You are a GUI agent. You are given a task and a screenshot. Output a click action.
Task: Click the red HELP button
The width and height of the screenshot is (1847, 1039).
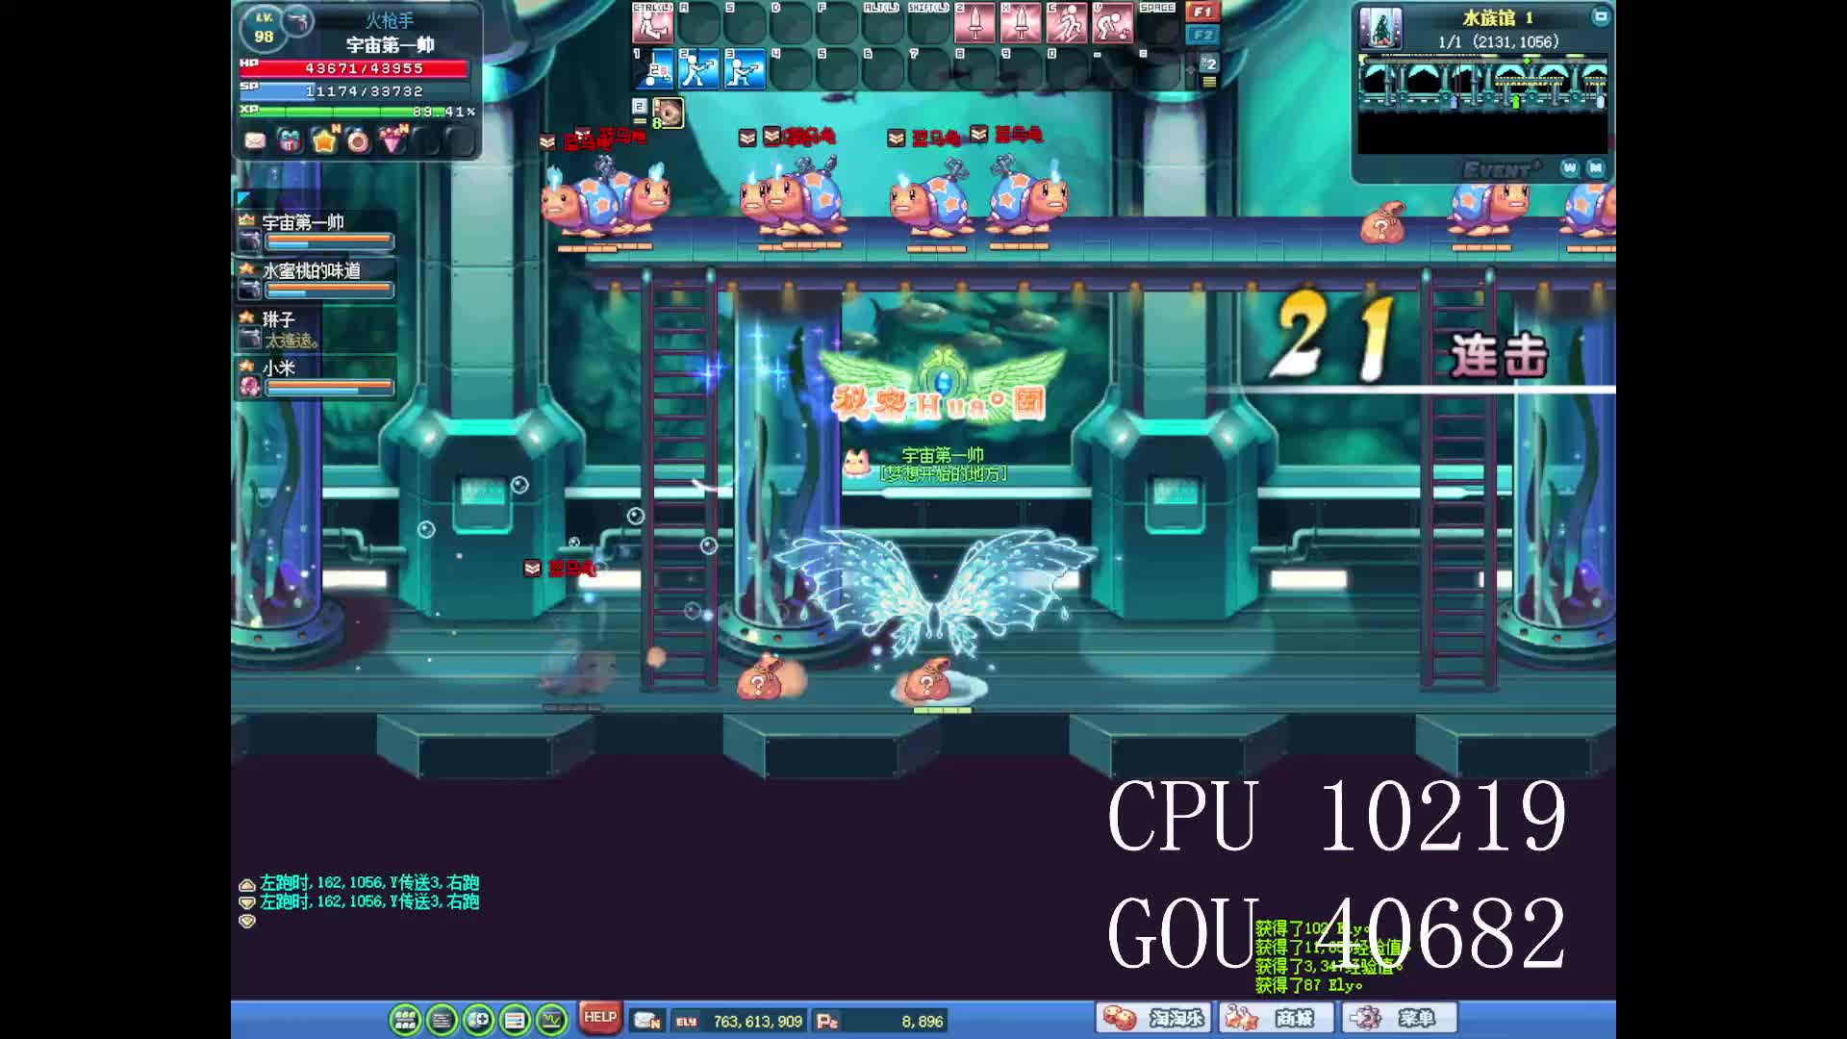pyautogui.click(x=599, y=1017)
